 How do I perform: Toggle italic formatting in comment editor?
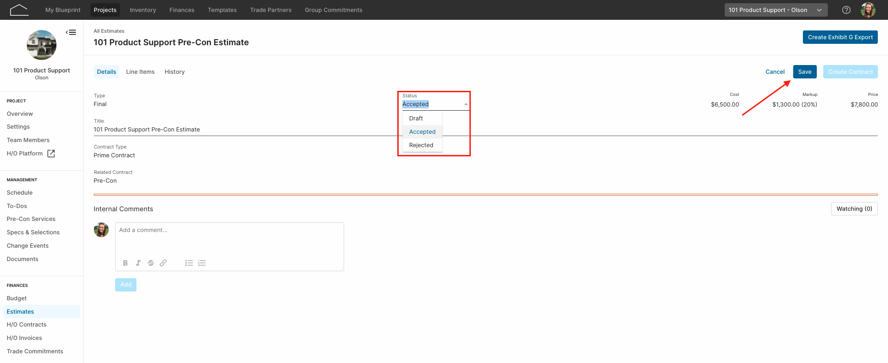(138, 263)
